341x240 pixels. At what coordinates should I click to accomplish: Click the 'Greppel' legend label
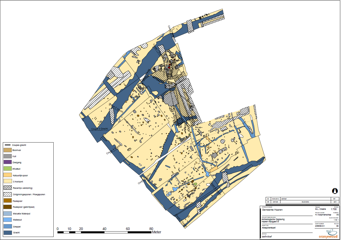pos(17,227)
